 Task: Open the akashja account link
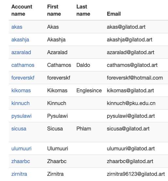(x=20, y=40)
